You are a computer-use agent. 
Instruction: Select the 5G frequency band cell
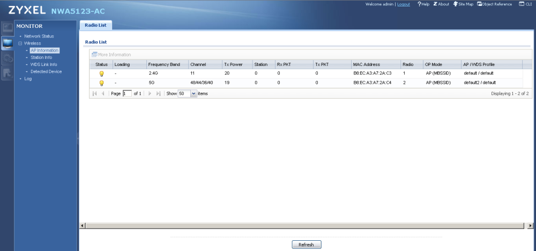[152, 83]
